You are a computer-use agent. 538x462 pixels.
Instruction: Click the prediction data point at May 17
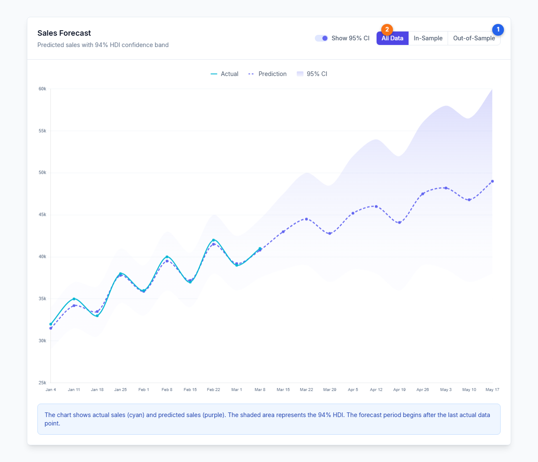tap(492, 181)
